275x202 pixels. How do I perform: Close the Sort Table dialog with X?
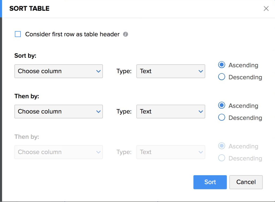[266, 9]
